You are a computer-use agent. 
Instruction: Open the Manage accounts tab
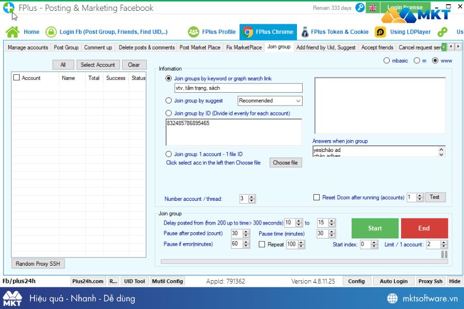tap(28, 47)
